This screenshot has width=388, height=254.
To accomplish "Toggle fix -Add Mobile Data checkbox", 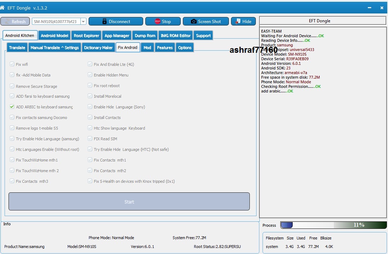I will coord(12,75).
